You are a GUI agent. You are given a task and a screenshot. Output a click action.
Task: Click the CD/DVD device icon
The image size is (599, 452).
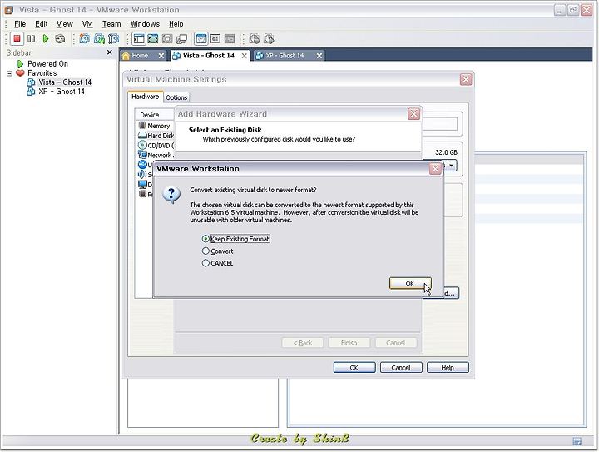click(142, 145)
